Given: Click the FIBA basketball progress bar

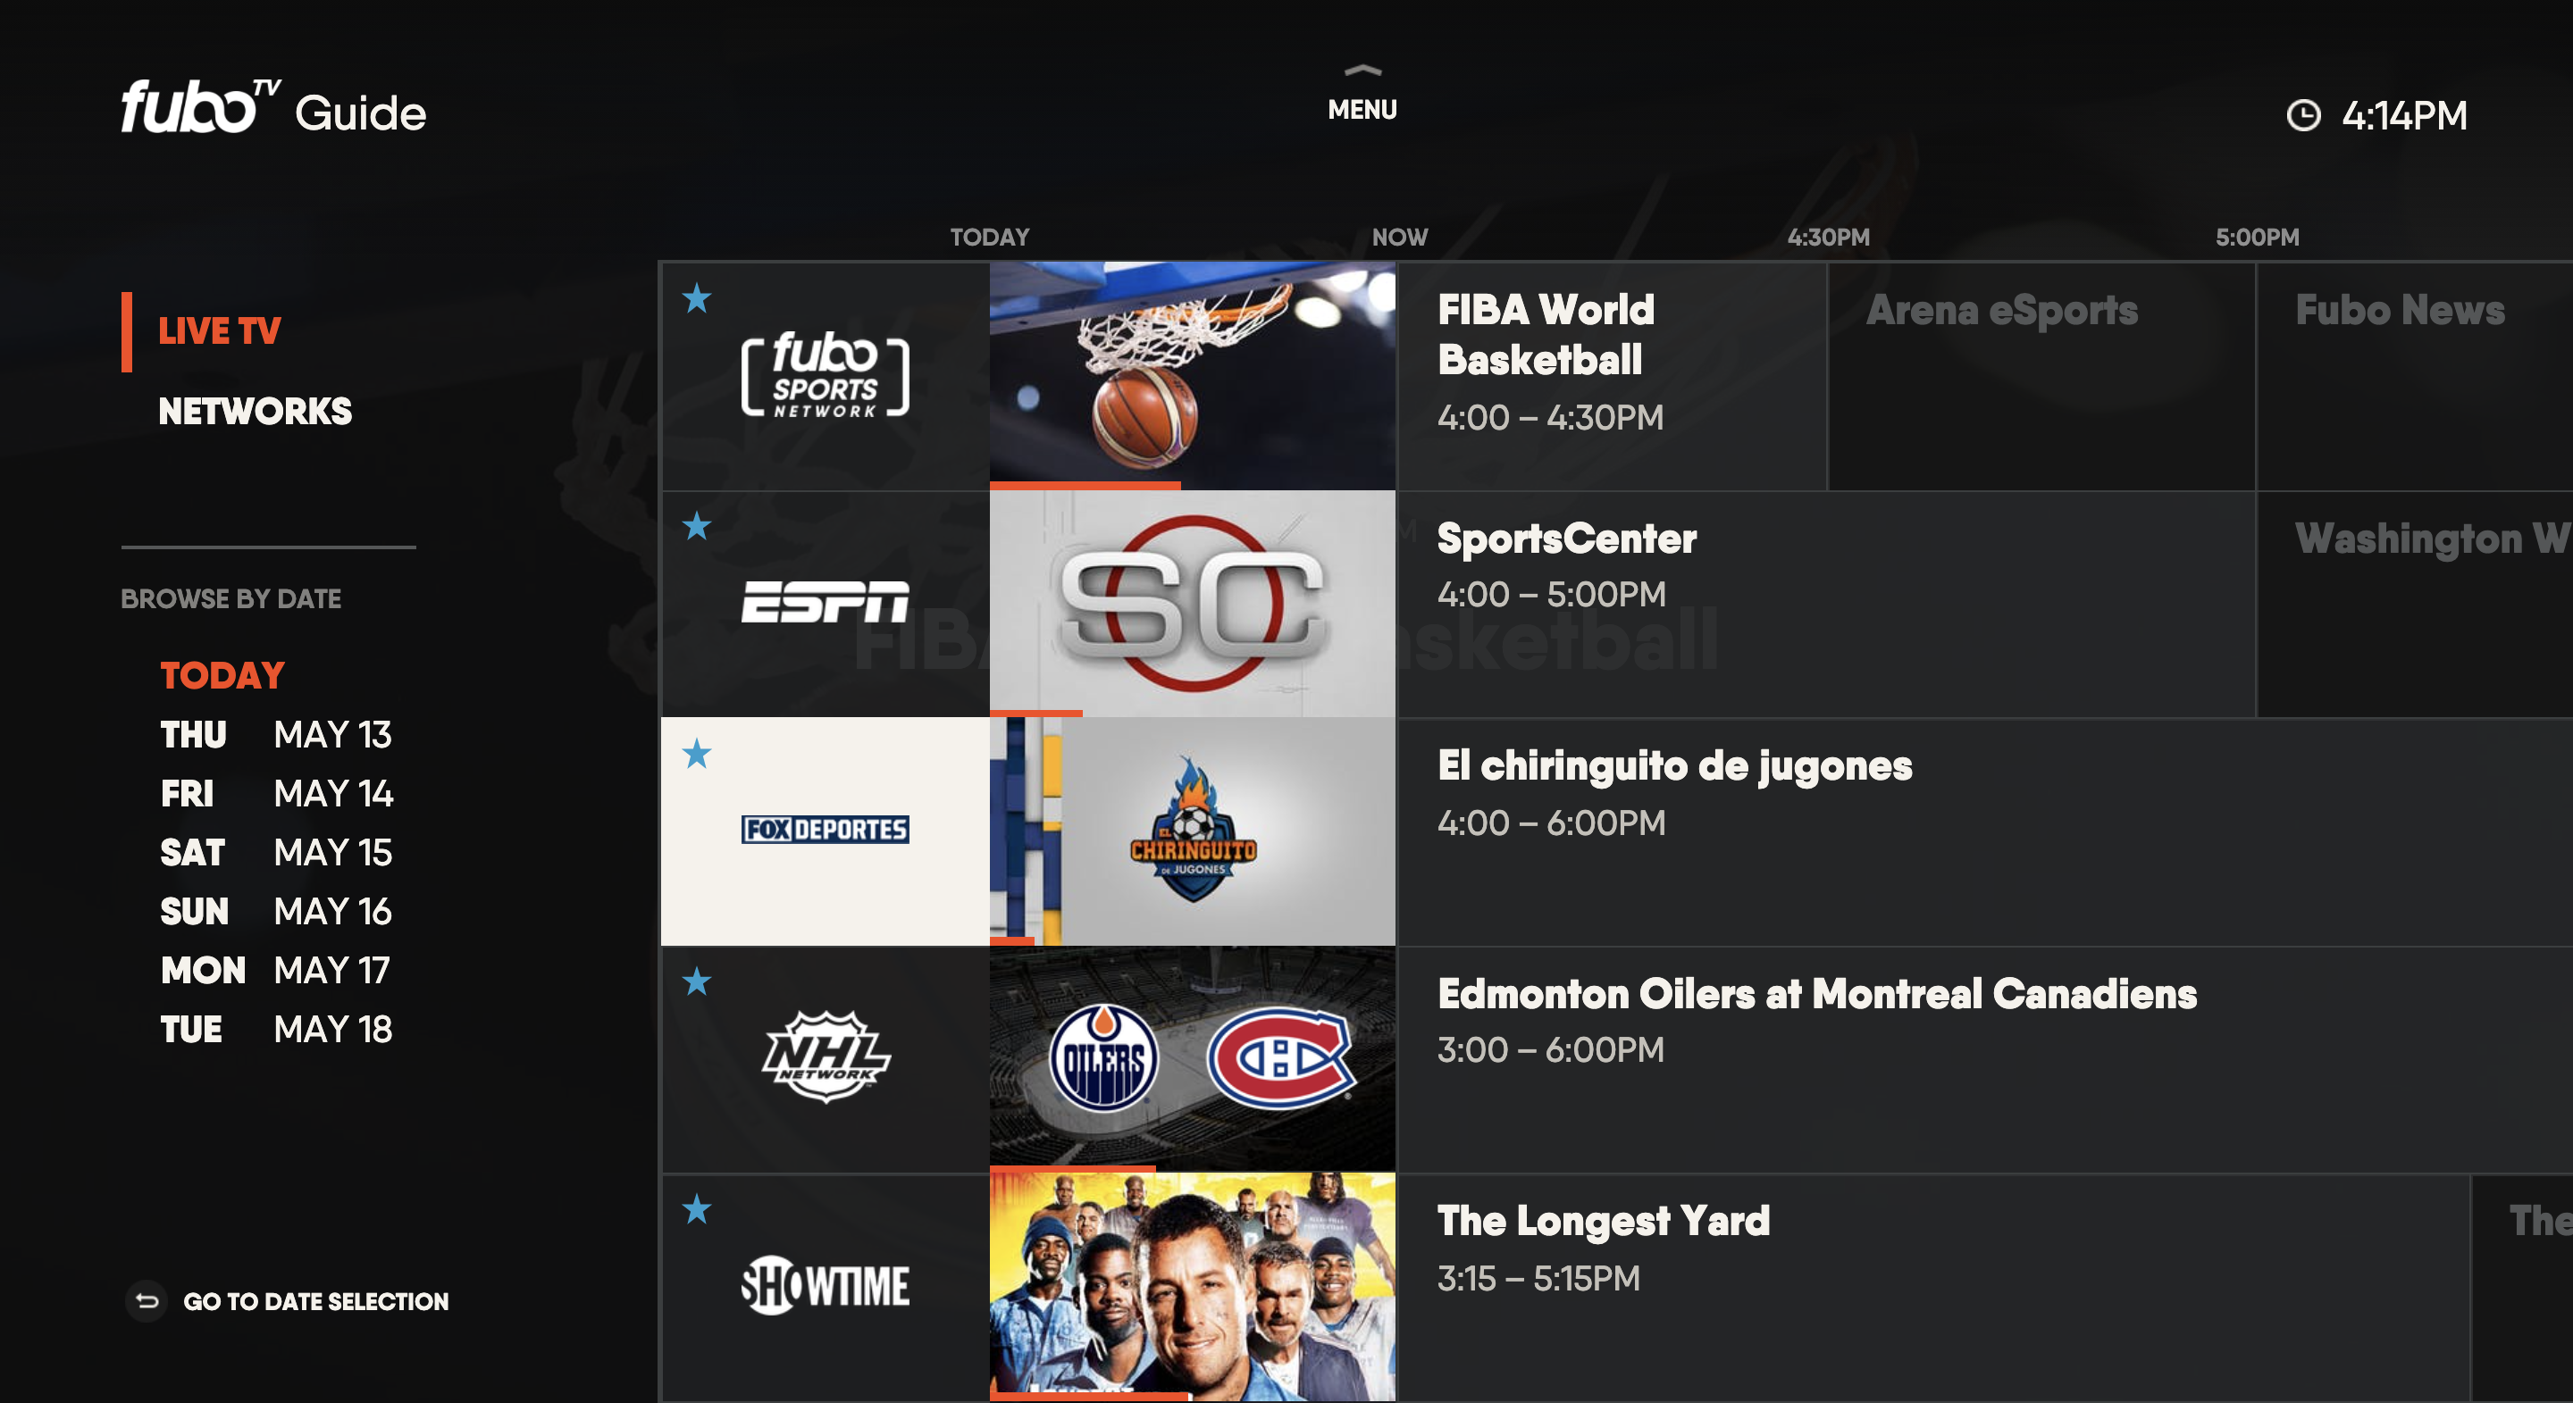Looking at the screenshot, I should point(1085,487).
